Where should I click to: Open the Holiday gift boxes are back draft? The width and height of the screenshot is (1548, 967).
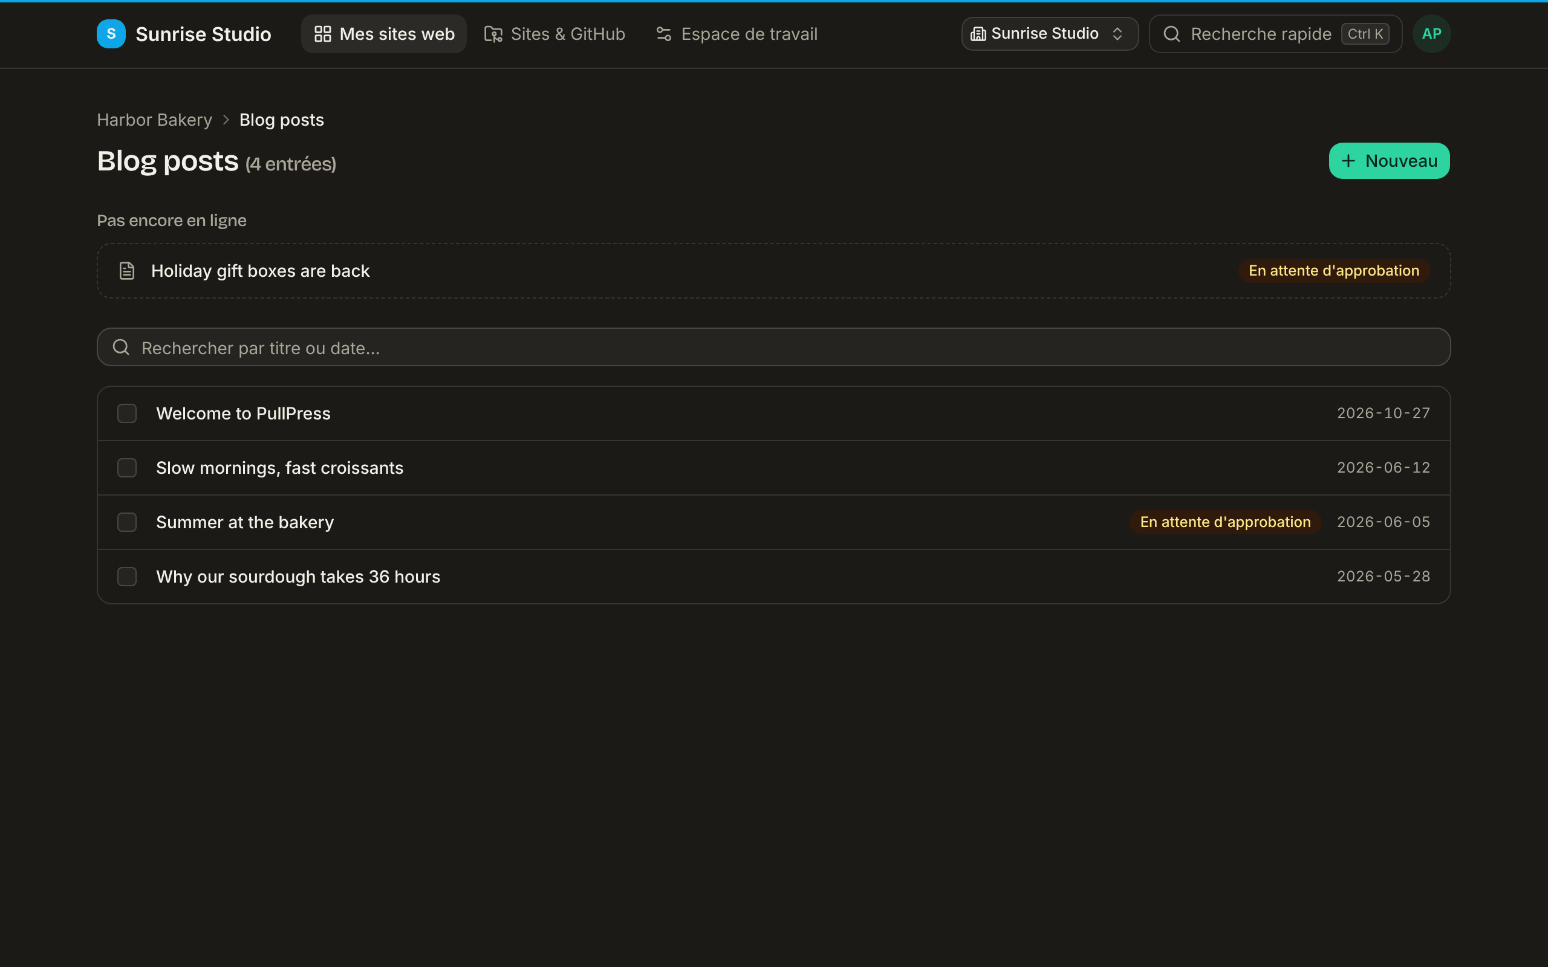coord(773,271)
